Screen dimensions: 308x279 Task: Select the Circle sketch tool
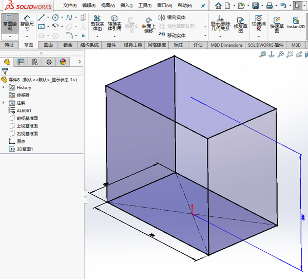(55, 17)
